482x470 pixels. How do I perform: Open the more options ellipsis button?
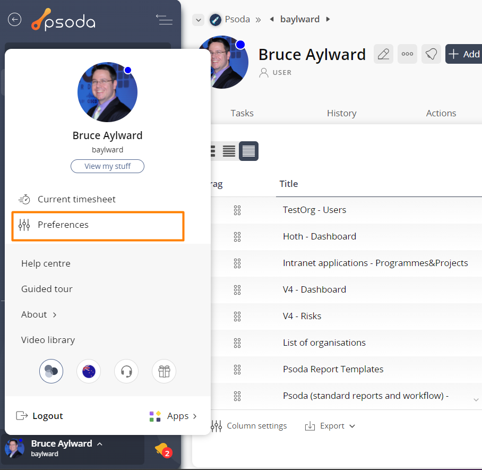click(407, 54)
